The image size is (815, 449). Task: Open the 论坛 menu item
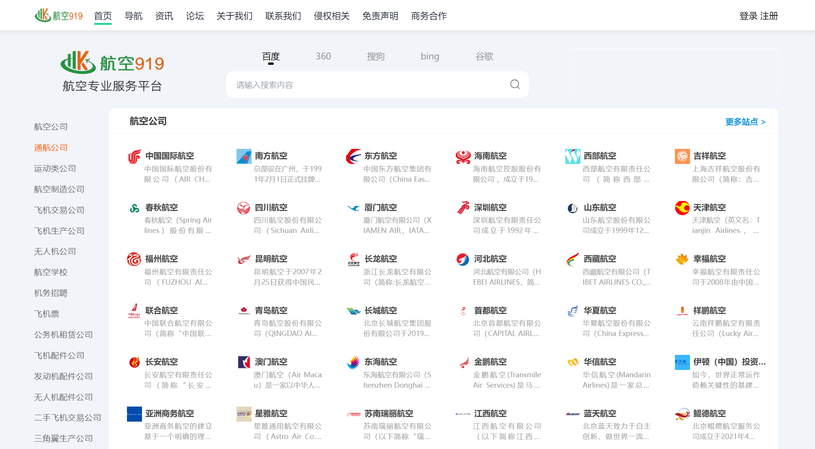[x=195, y=16]
